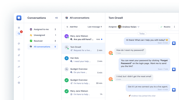The height and width of the screenshot is (100, 179).
Task: Click orange T avatar beside 'How do I reset' message
Action: (111, 53)
